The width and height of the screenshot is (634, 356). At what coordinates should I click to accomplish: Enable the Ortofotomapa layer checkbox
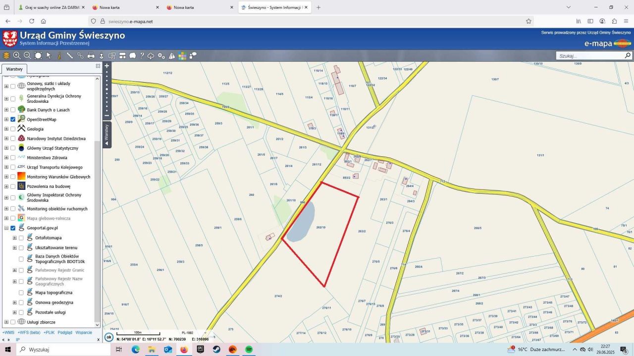point(21,238)
